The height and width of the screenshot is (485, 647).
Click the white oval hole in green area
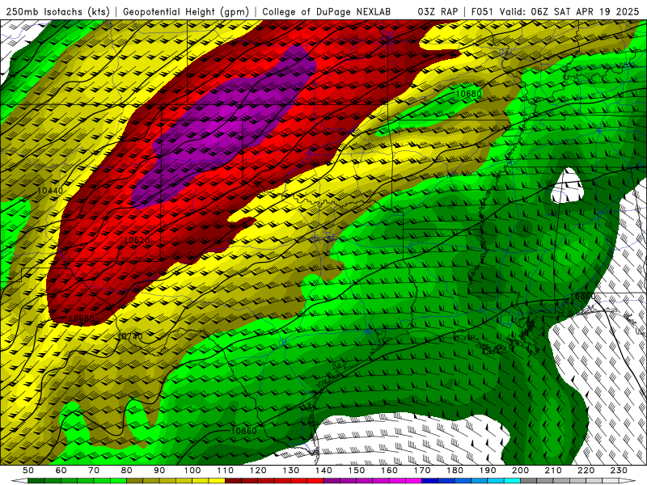pos(569,185)
